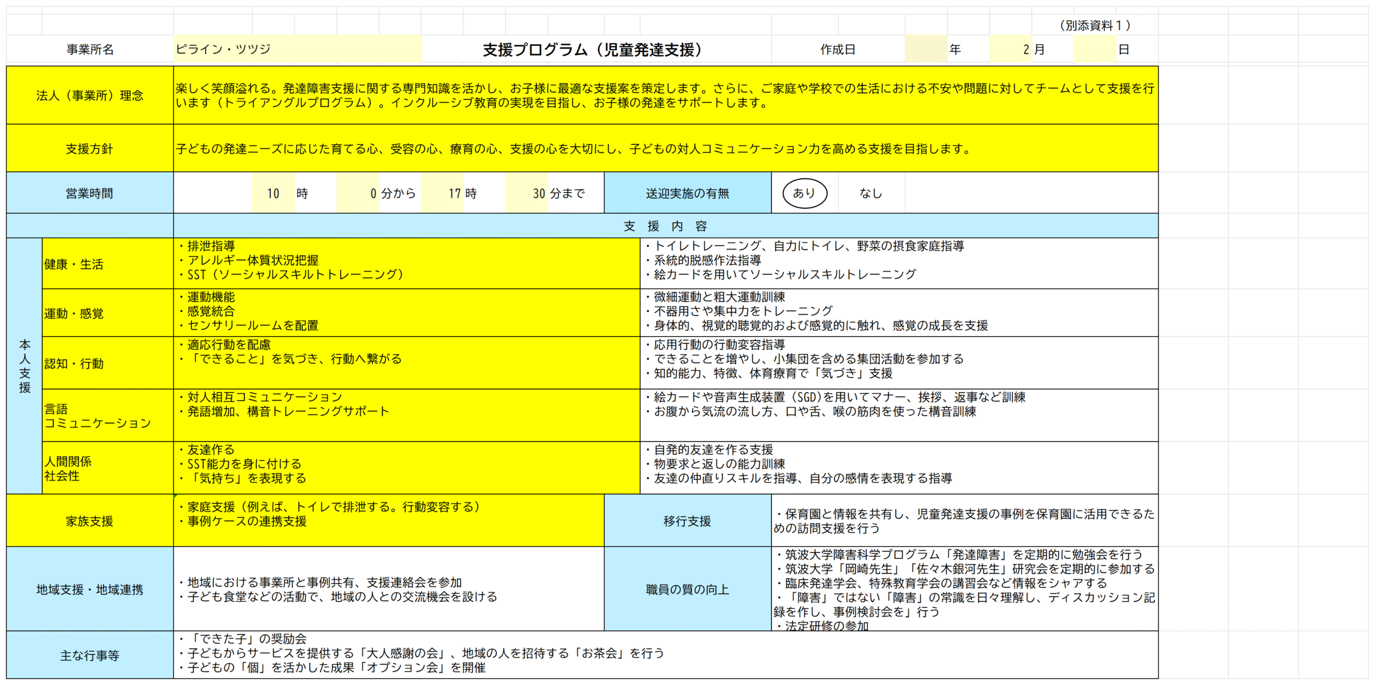Click the 法人（事業所）理念 header cell
Screen dimensions: 1375x685
(x=90, y=95)
